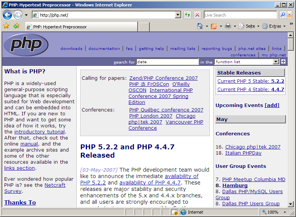
Task: Go forward with the Forward arrow button
Action: [x=18, y=15]
